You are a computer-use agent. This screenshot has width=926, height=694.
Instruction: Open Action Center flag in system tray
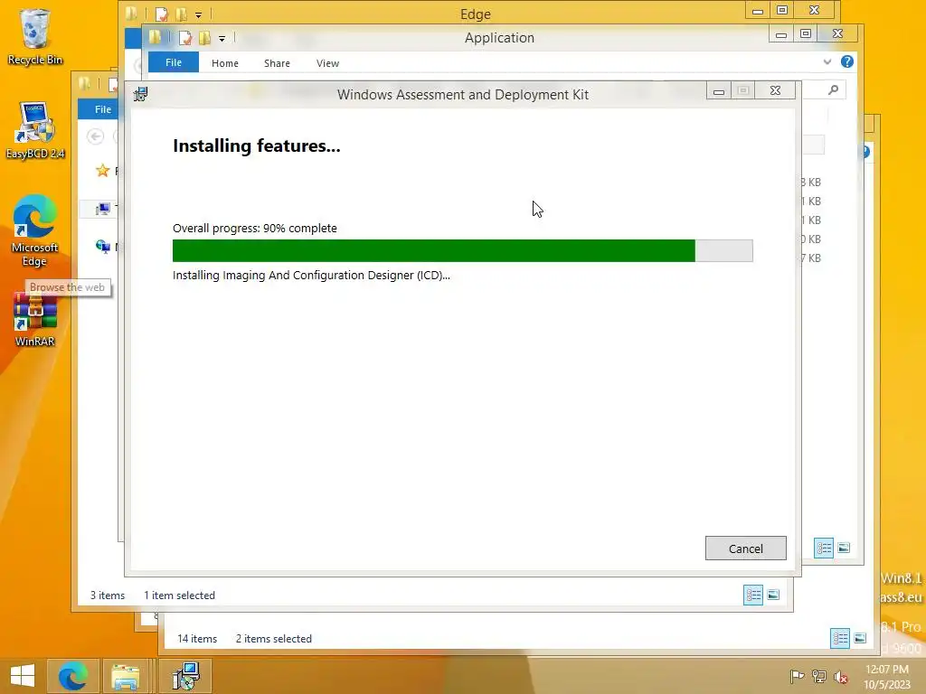tap(797, 676)
